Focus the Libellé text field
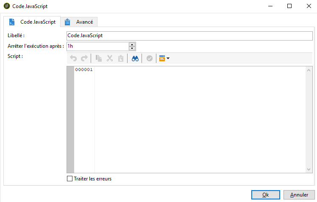The height and width of the screenshot is (202, 317). click(x=189, y=35)
